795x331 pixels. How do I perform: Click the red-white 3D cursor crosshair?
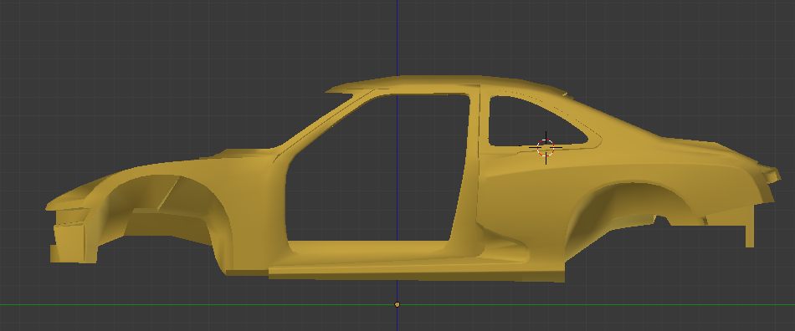[x=546, y=148]
